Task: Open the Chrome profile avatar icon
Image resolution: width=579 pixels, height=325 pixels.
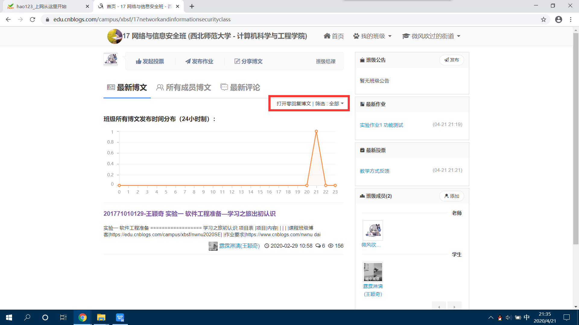Action: (558, 20)
